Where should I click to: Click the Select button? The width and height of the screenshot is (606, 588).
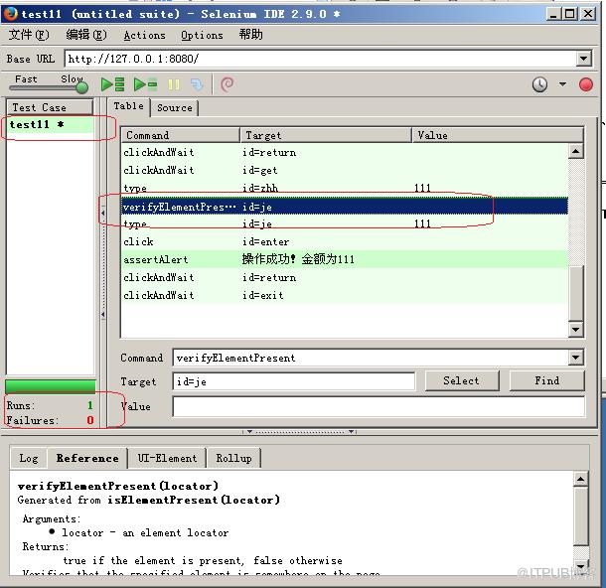coord(462,381)
